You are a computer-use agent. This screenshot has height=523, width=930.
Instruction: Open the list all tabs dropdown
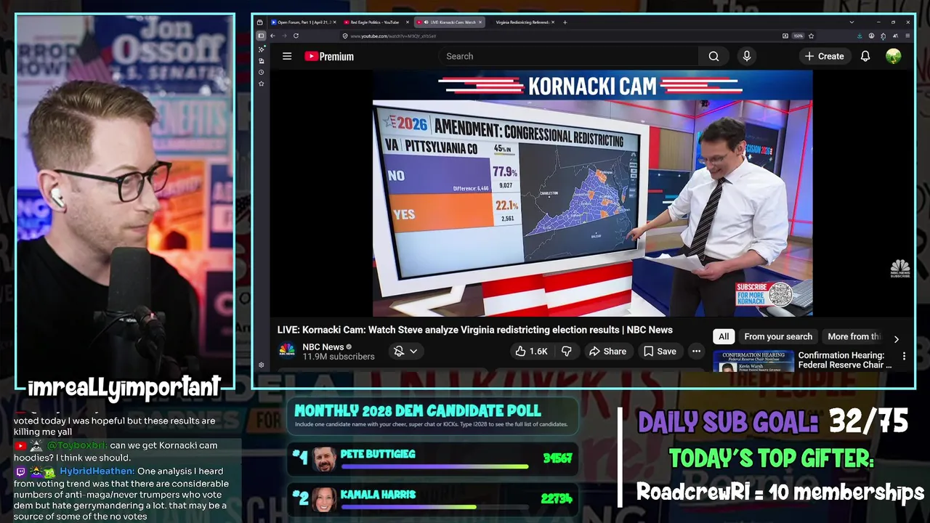[x=852, y=22]
